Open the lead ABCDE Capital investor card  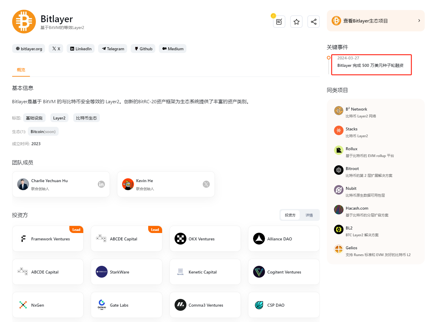coord(127,239)
